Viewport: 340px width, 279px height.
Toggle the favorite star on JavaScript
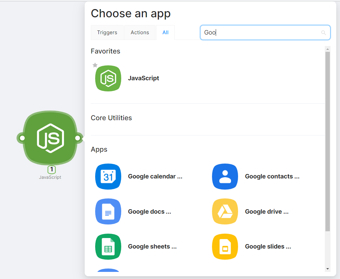95,65
